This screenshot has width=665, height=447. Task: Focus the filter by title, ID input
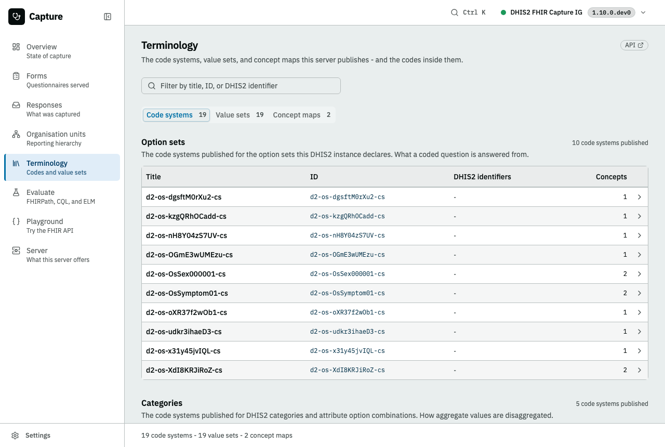[x=241, y=86]
